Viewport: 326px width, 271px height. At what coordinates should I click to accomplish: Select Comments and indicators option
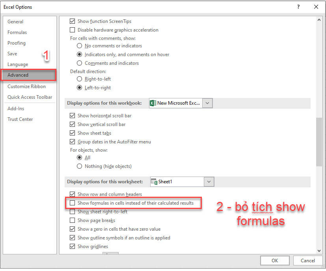click(x=79, y=63)
